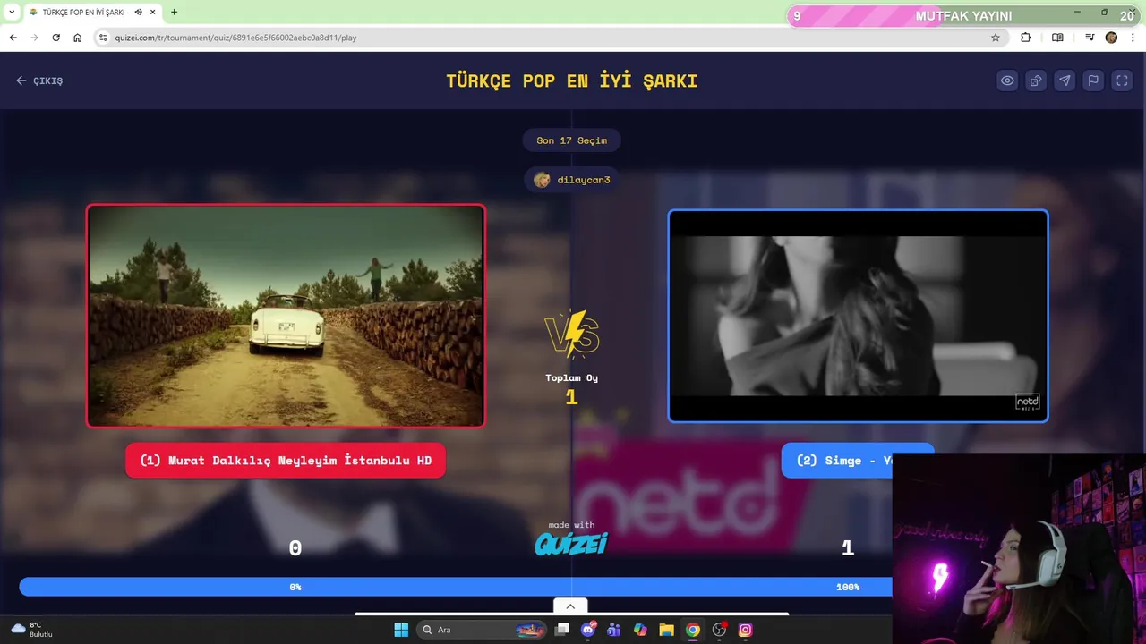Click the dice random icon in quiz header

pyautogui.click(x=1036, y=80)
